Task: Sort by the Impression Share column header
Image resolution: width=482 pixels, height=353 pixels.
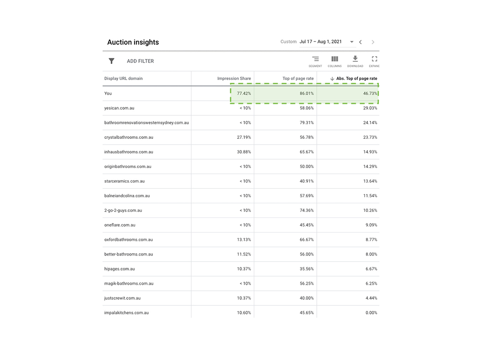Action: [x=234, y=78]
